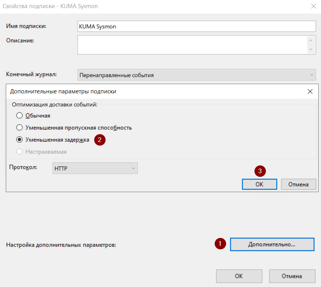Close the Дополнительные параметры подписки dialog
Screen dimensions: 321x287
tap(310, 91)
